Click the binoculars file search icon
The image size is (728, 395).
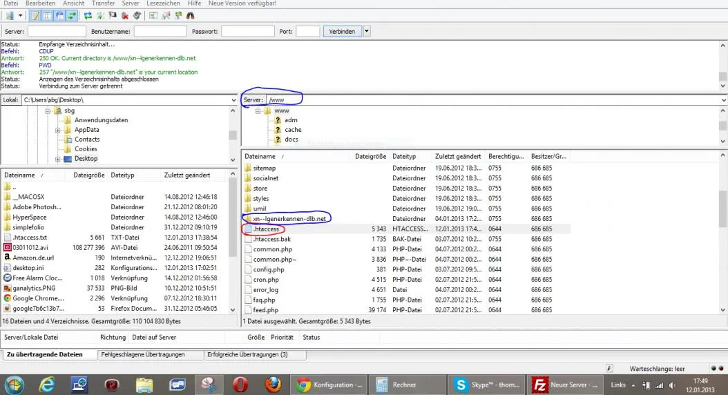click(x=191, y=16)
